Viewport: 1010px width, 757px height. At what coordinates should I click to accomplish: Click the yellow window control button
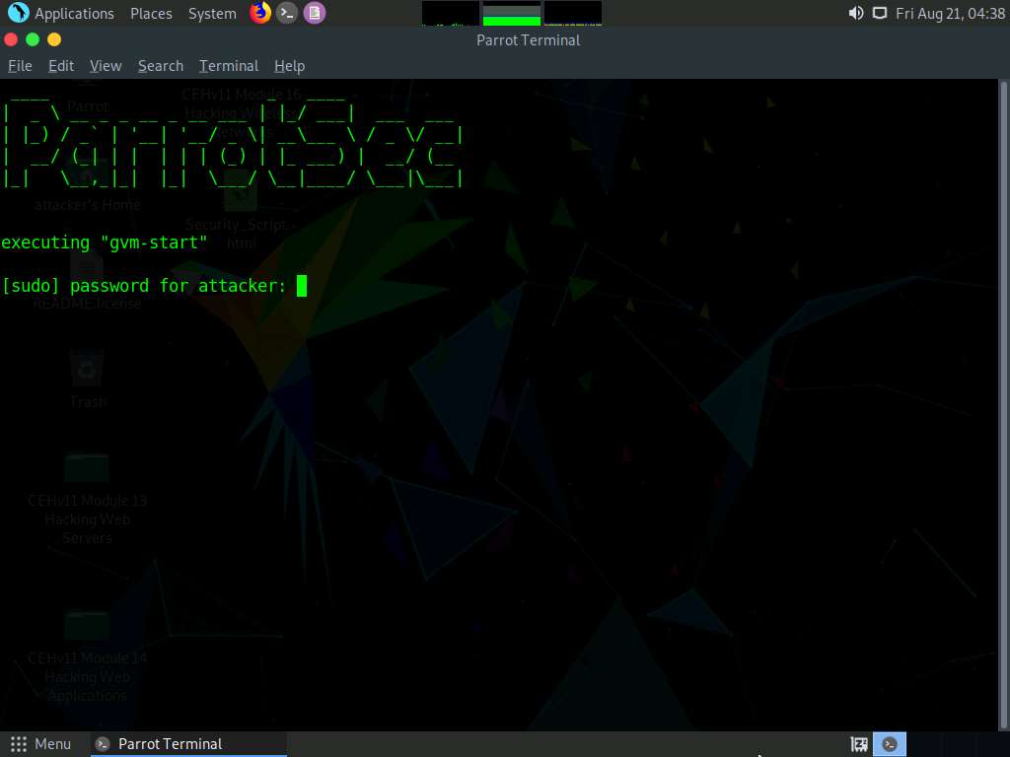tap(55, 39)
